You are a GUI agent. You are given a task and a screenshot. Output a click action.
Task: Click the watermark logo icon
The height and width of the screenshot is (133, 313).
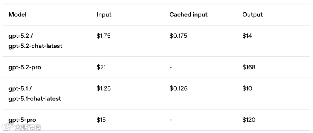pos(8,127)
